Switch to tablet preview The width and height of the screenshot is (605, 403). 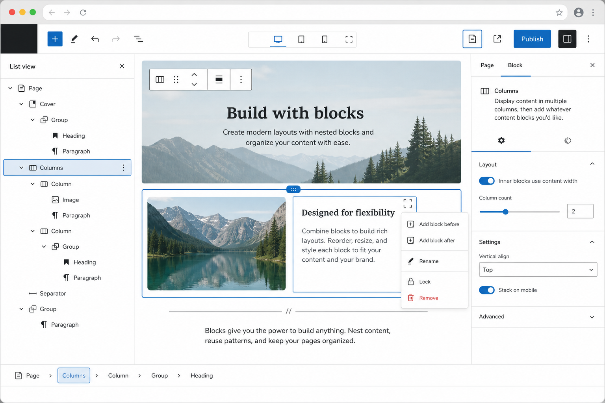pyautogui.click(x=301, y=39)
